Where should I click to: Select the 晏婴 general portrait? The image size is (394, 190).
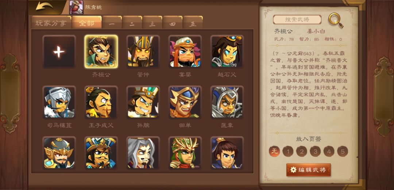[185, 52]
